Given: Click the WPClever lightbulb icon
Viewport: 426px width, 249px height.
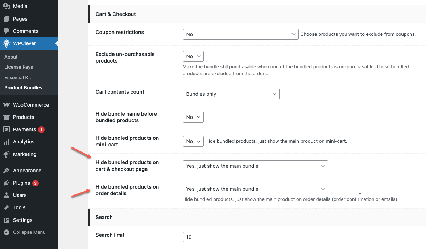Looking at the screenshot, I should (x=7, y=43).
